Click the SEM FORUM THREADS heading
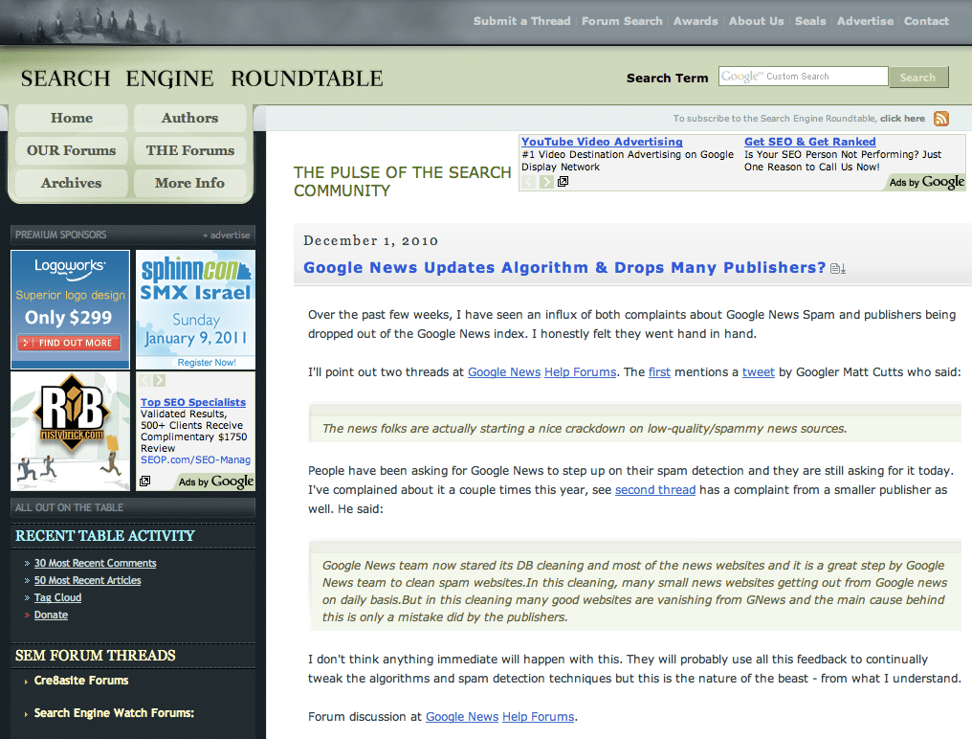972x739 pixels. pos(96,656)
